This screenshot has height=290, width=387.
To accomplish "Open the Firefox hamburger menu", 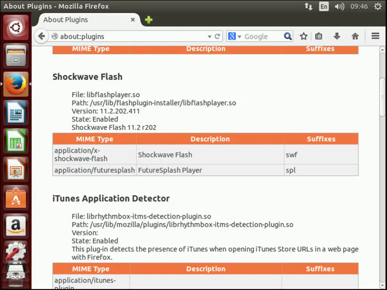I will click(x=375, y=36).
